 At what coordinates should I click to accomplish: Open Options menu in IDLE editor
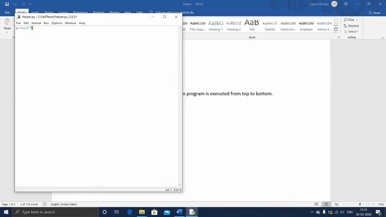click(57, 23)
